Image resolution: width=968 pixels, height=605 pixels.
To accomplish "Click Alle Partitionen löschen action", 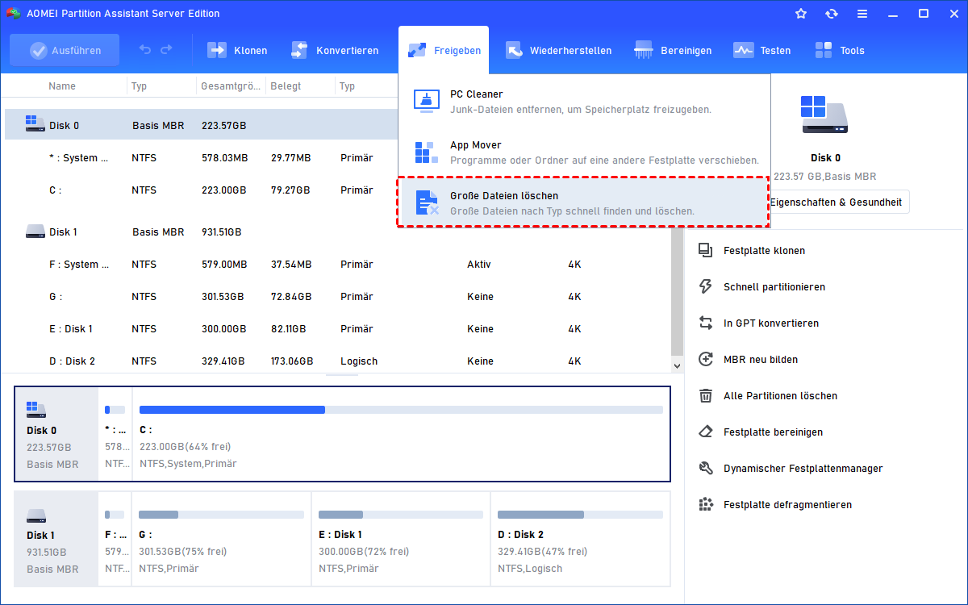I will pos(767,396).
